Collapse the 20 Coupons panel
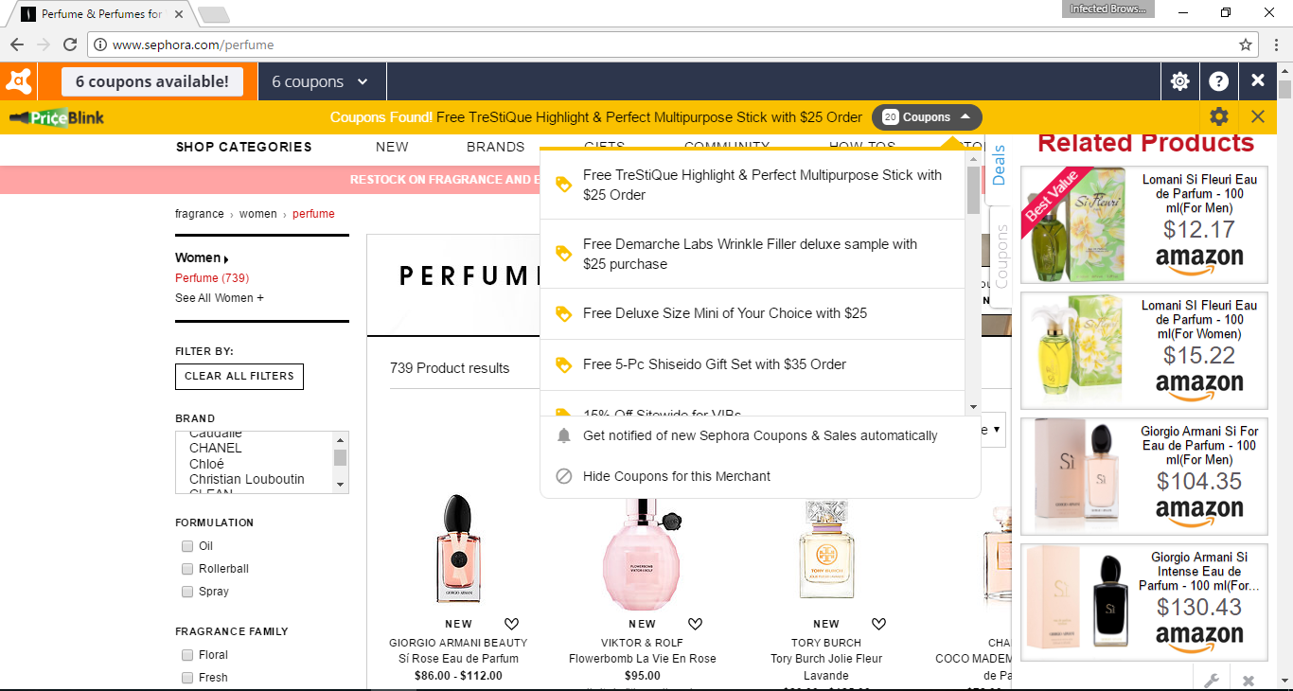This screenshot has width=1293, height=691. [x=927, y=116]
